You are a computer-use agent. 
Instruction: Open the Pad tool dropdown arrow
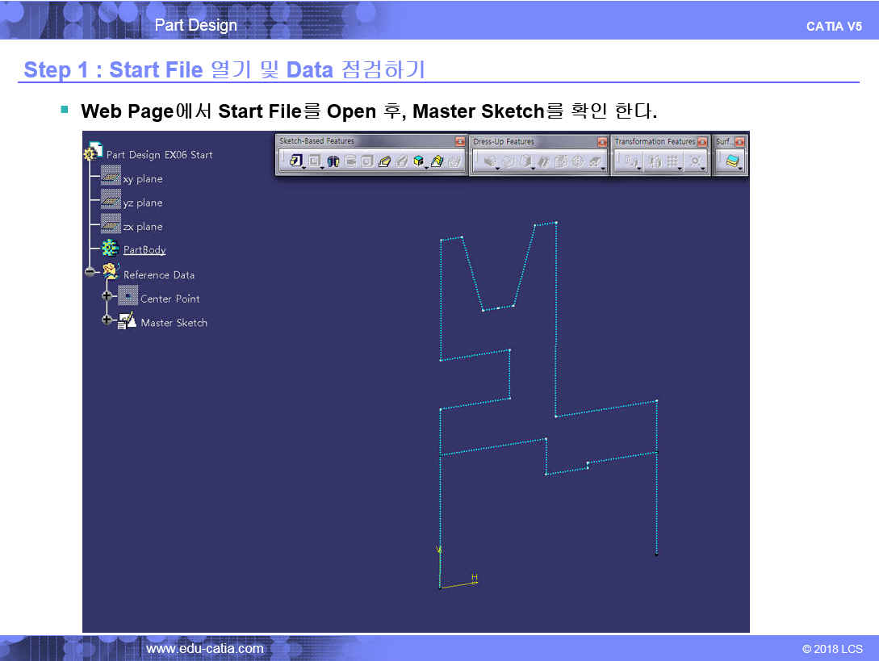click(303, 167)
